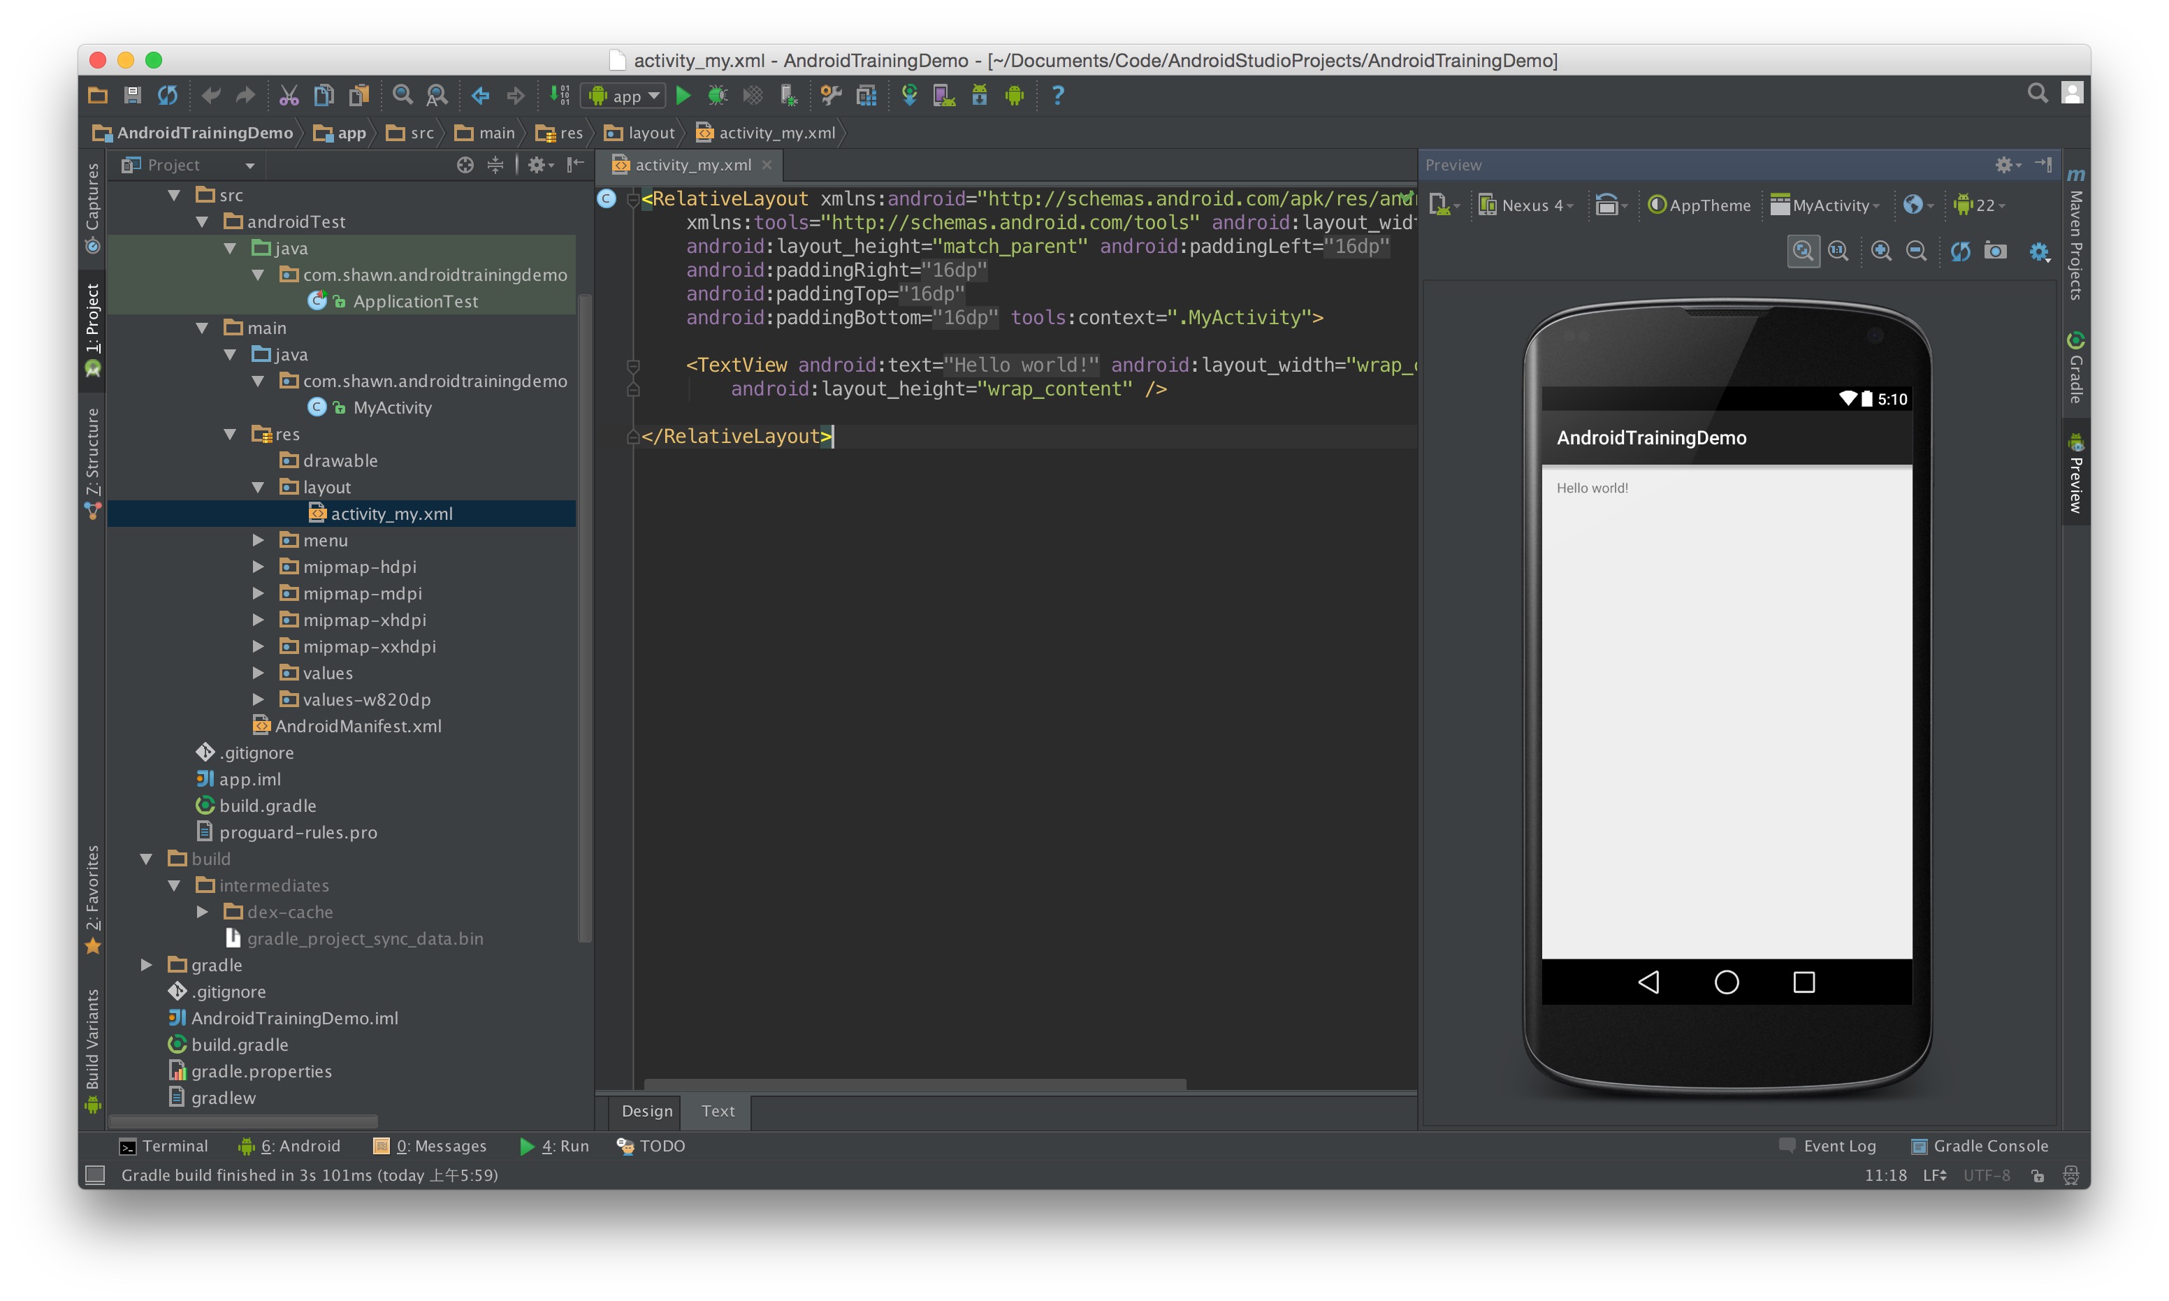Image resolution: width=2169 pixels, height=1301 pixels.
Task: Select AndroidManifest.xml in project tree
Action: click(x=358, y=727)
